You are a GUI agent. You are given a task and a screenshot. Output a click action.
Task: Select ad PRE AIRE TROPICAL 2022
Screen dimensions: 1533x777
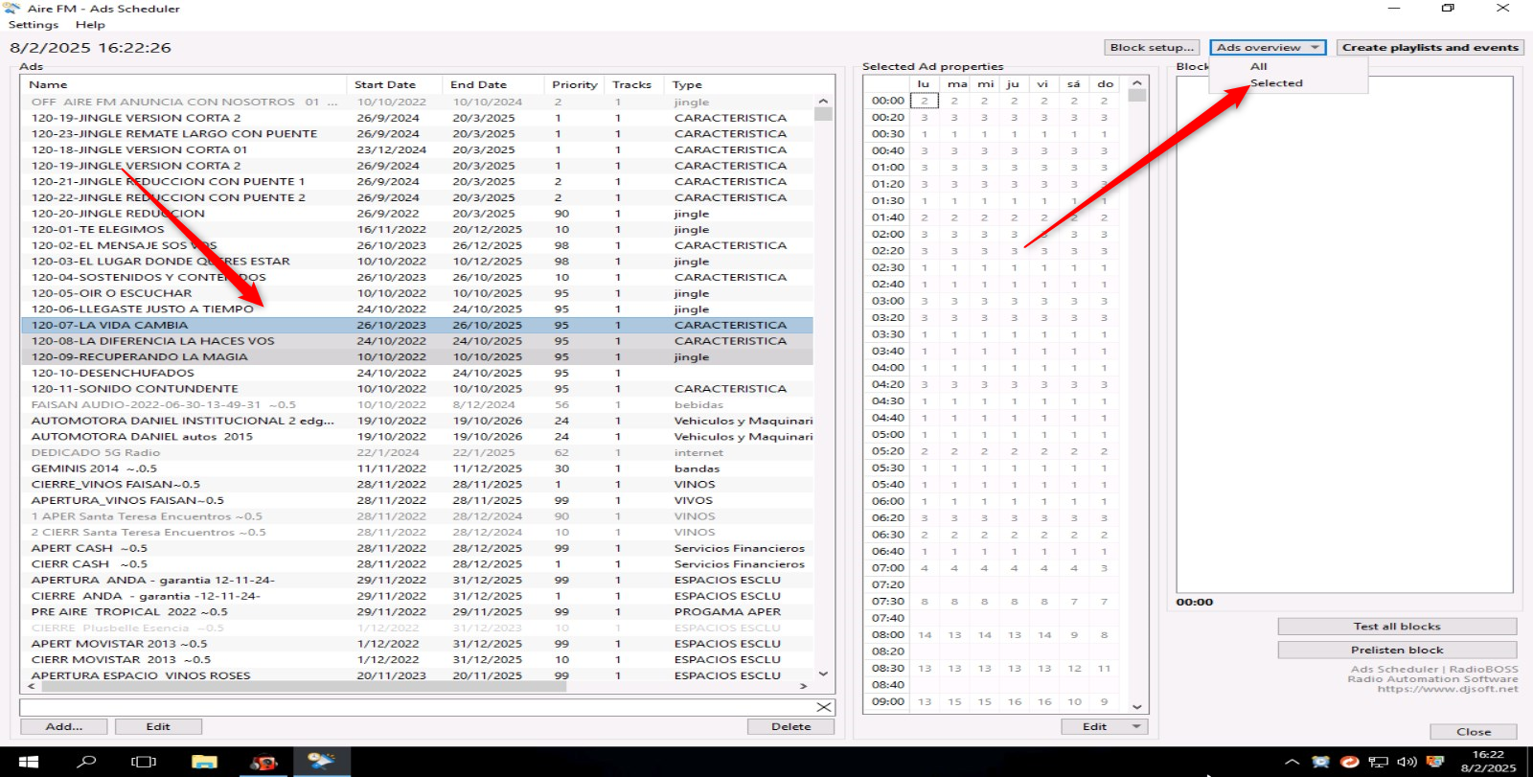point(417,611)
